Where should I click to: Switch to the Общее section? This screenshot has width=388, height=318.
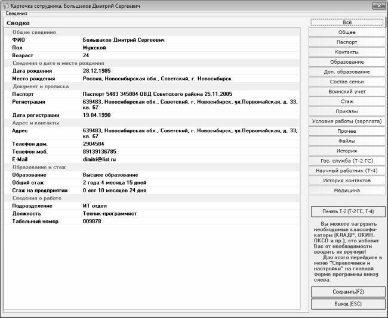point(347,33)
